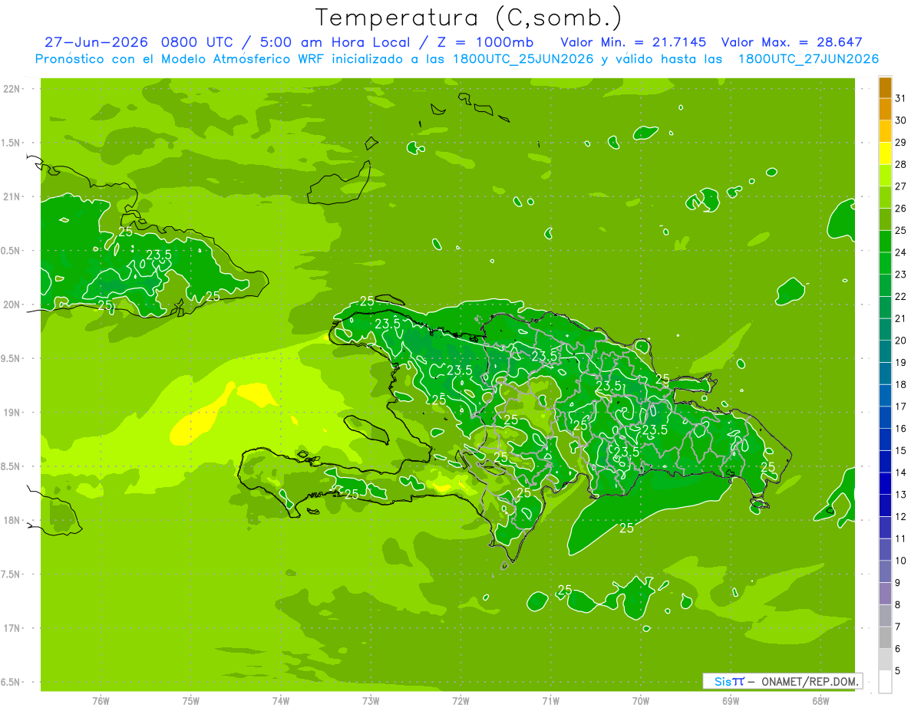Click the "5" colorbar scale label

click(x=899, y=671)
